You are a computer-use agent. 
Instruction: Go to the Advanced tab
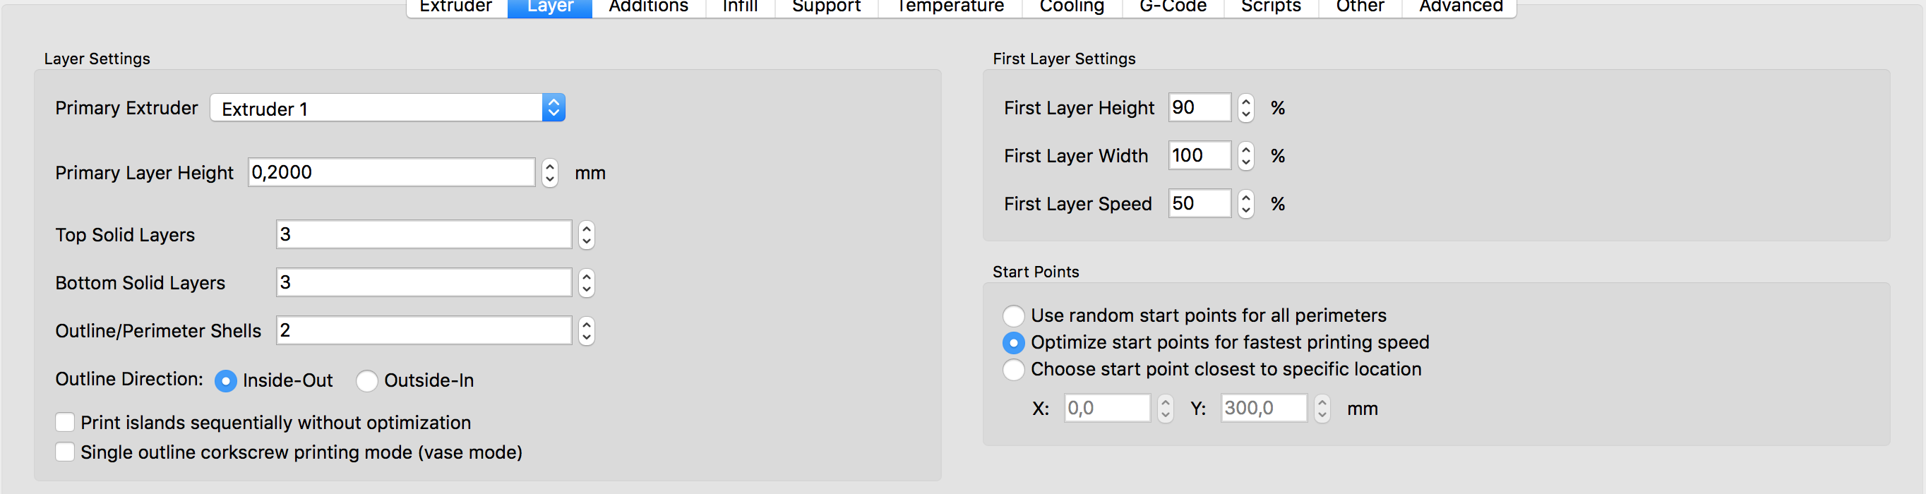(x=1460, y=7)
